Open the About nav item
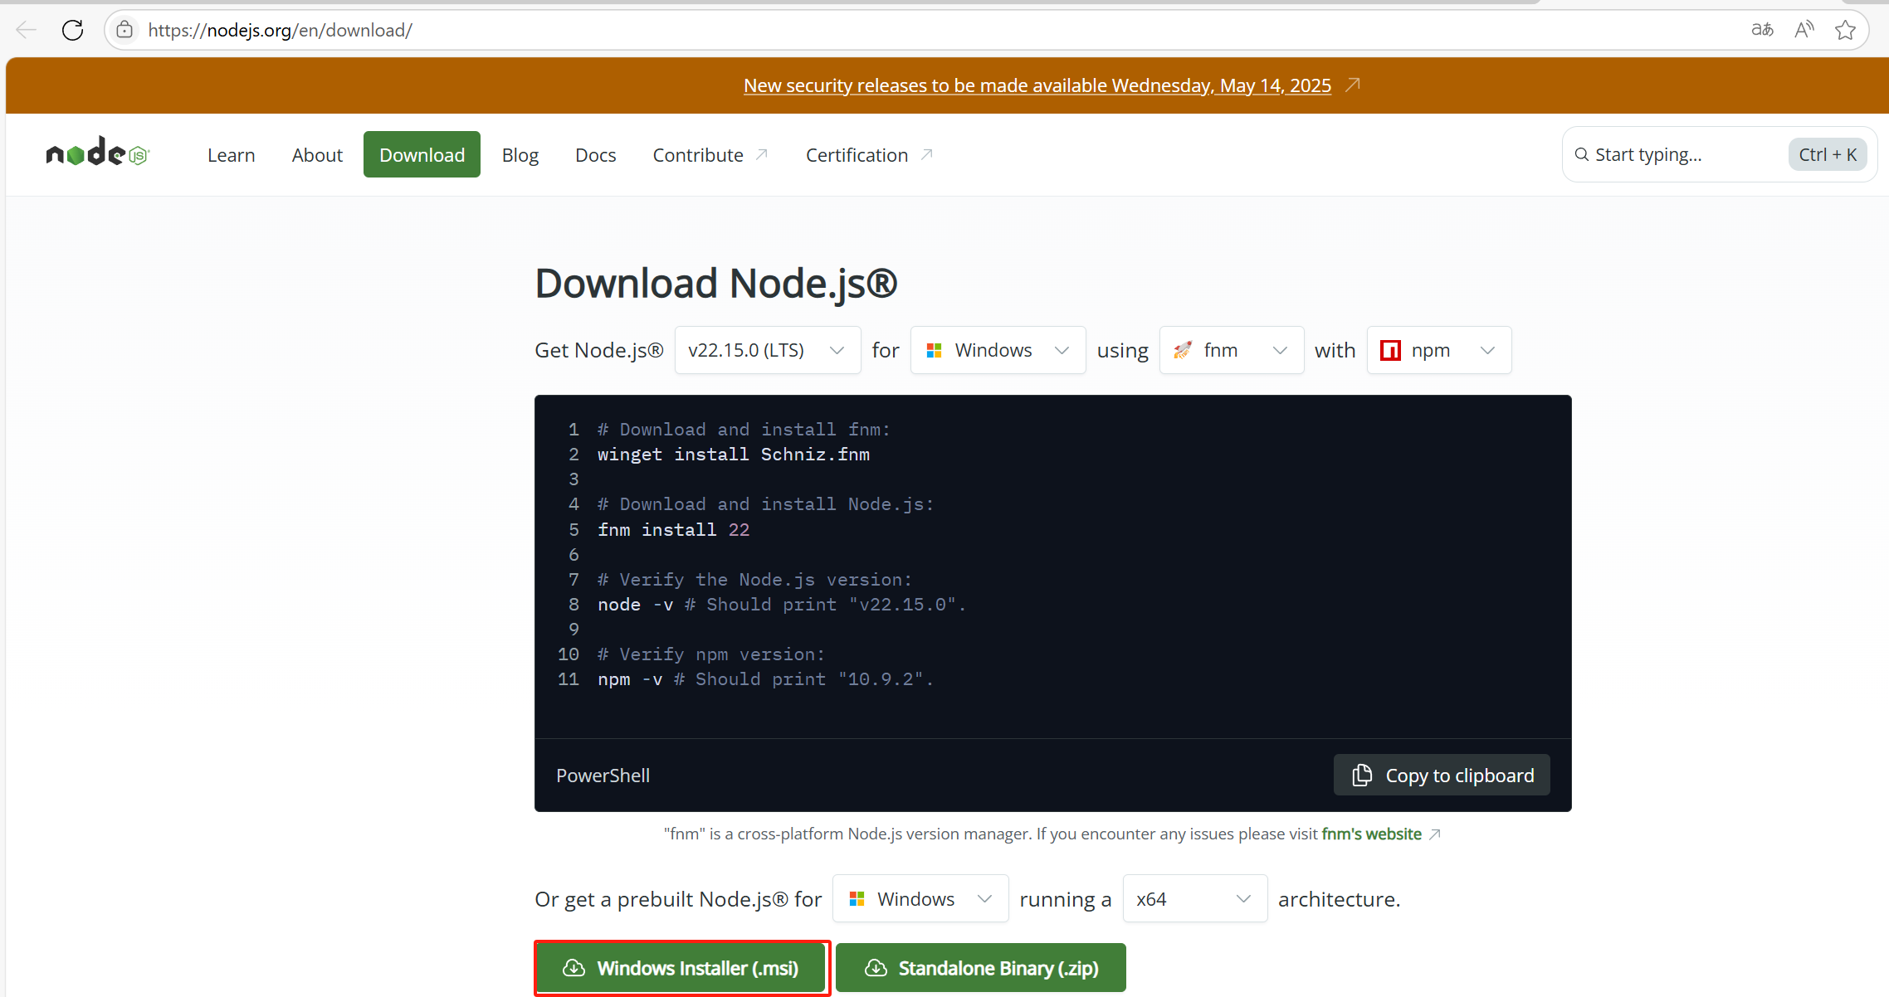This screenshot has width=1889, height=997. click(x=317, y=154)
